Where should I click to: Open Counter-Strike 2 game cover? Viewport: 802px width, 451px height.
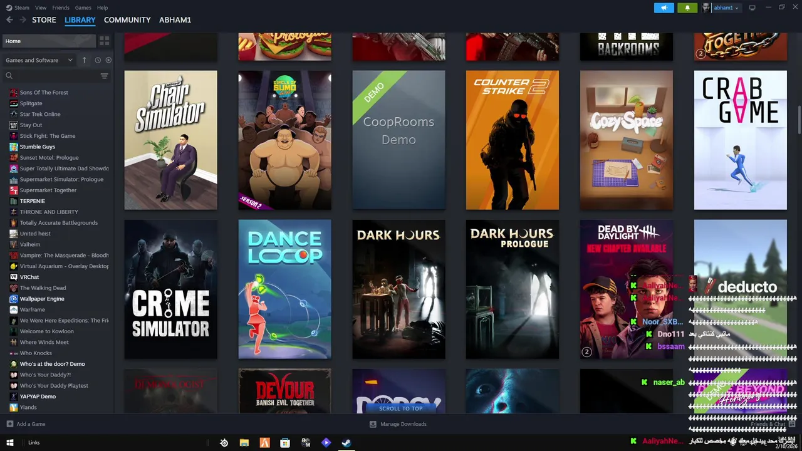click(513, 140)
